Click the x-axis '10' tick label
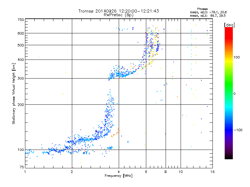250x187 pixels. (x=181, y=172)
